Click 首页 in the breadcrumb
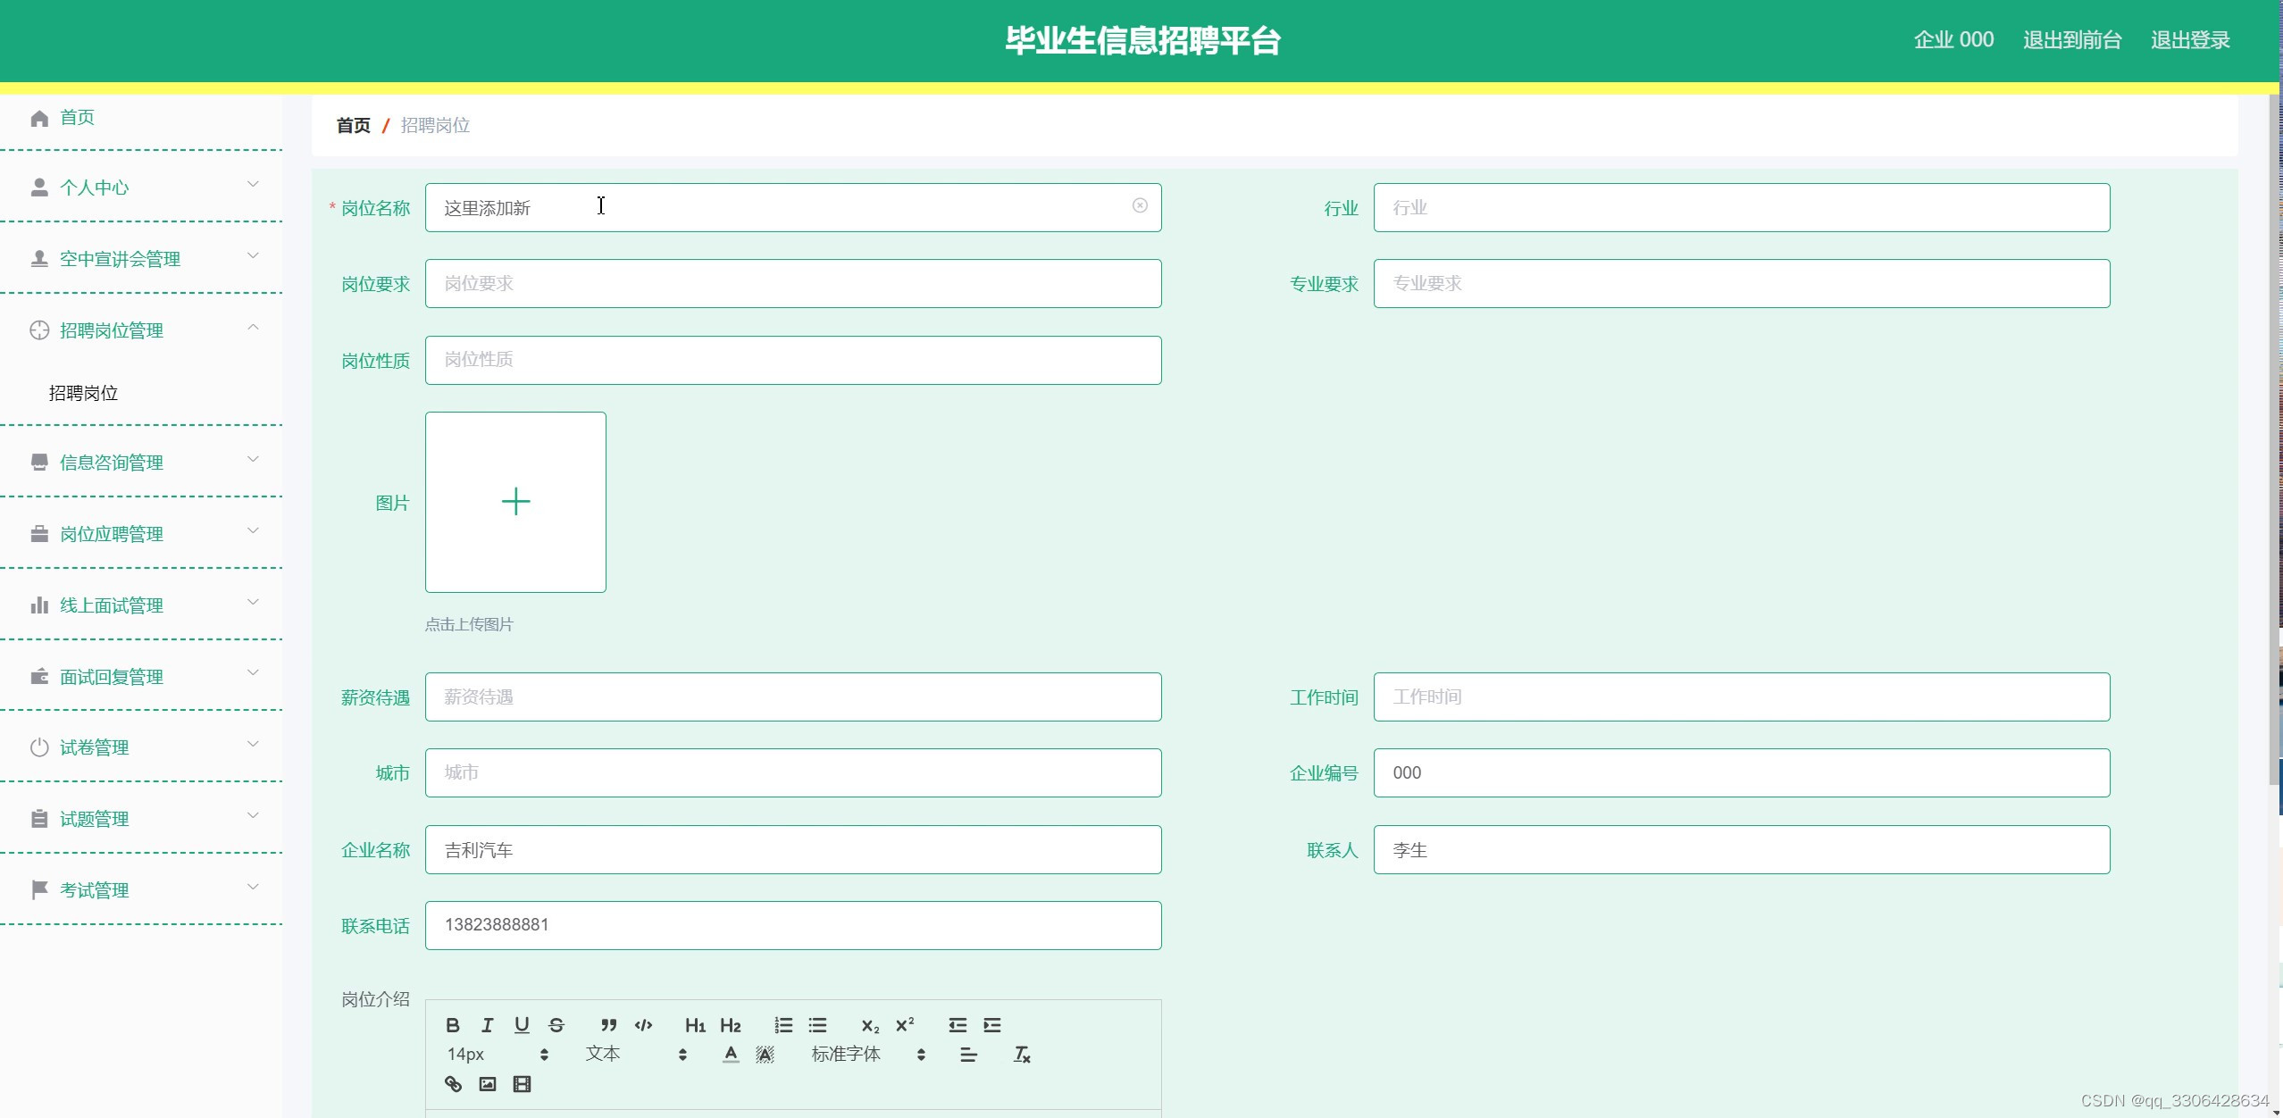 point(353,125)
